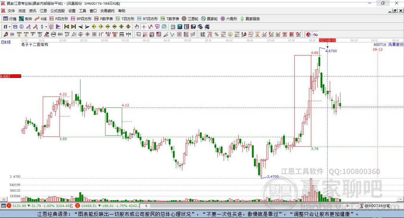This screenshot has height=218, width=404.
Task: Open the 公式选股 menu
Action: point(57,11)
